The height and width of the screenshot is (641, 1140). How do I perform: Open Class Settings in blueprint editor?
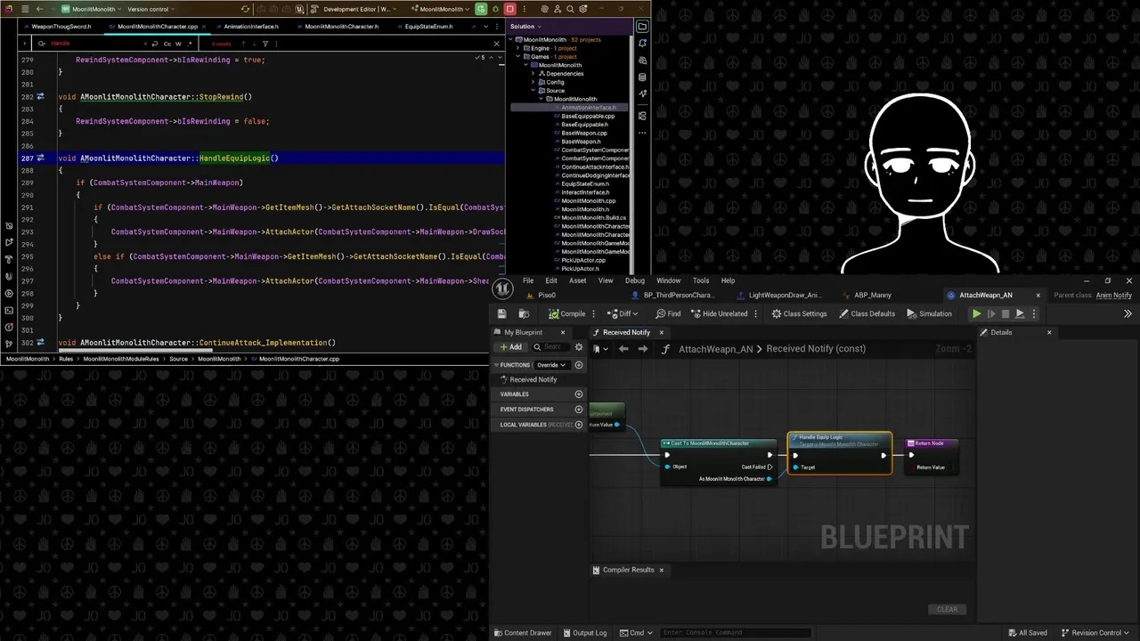799,313
